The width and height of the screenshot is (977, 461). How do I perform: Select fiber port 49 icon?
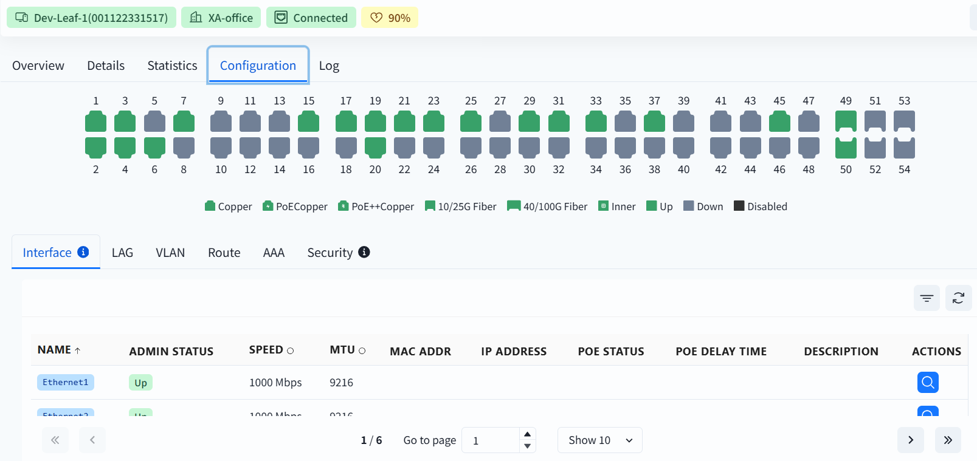pos(846,121)
